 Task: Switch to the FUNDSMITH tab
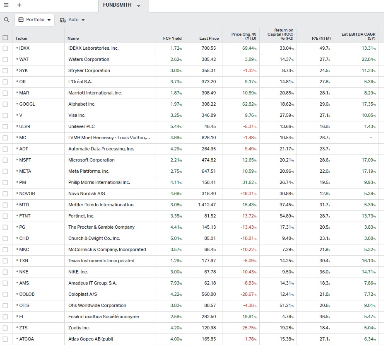point(118,5)
